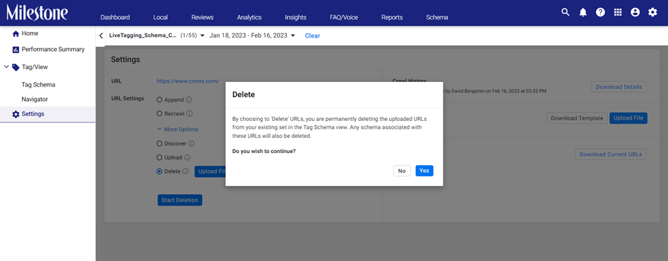This screenshot has width=668, height=261.
Task: Click the sidebar Settings gear icon
Action: tap(16, 114)
